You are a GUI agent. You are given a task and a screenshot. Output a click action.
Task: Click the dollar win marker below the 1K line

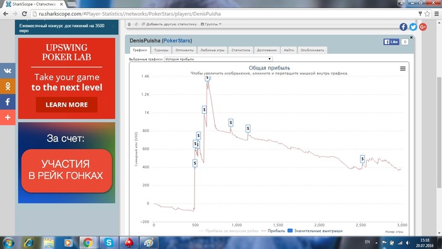pos(204,109)
